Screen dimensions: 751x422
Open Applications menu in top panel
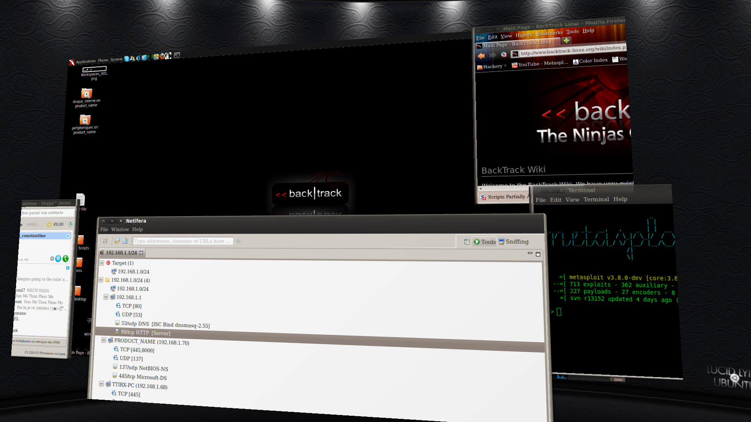tap(86, 61)
